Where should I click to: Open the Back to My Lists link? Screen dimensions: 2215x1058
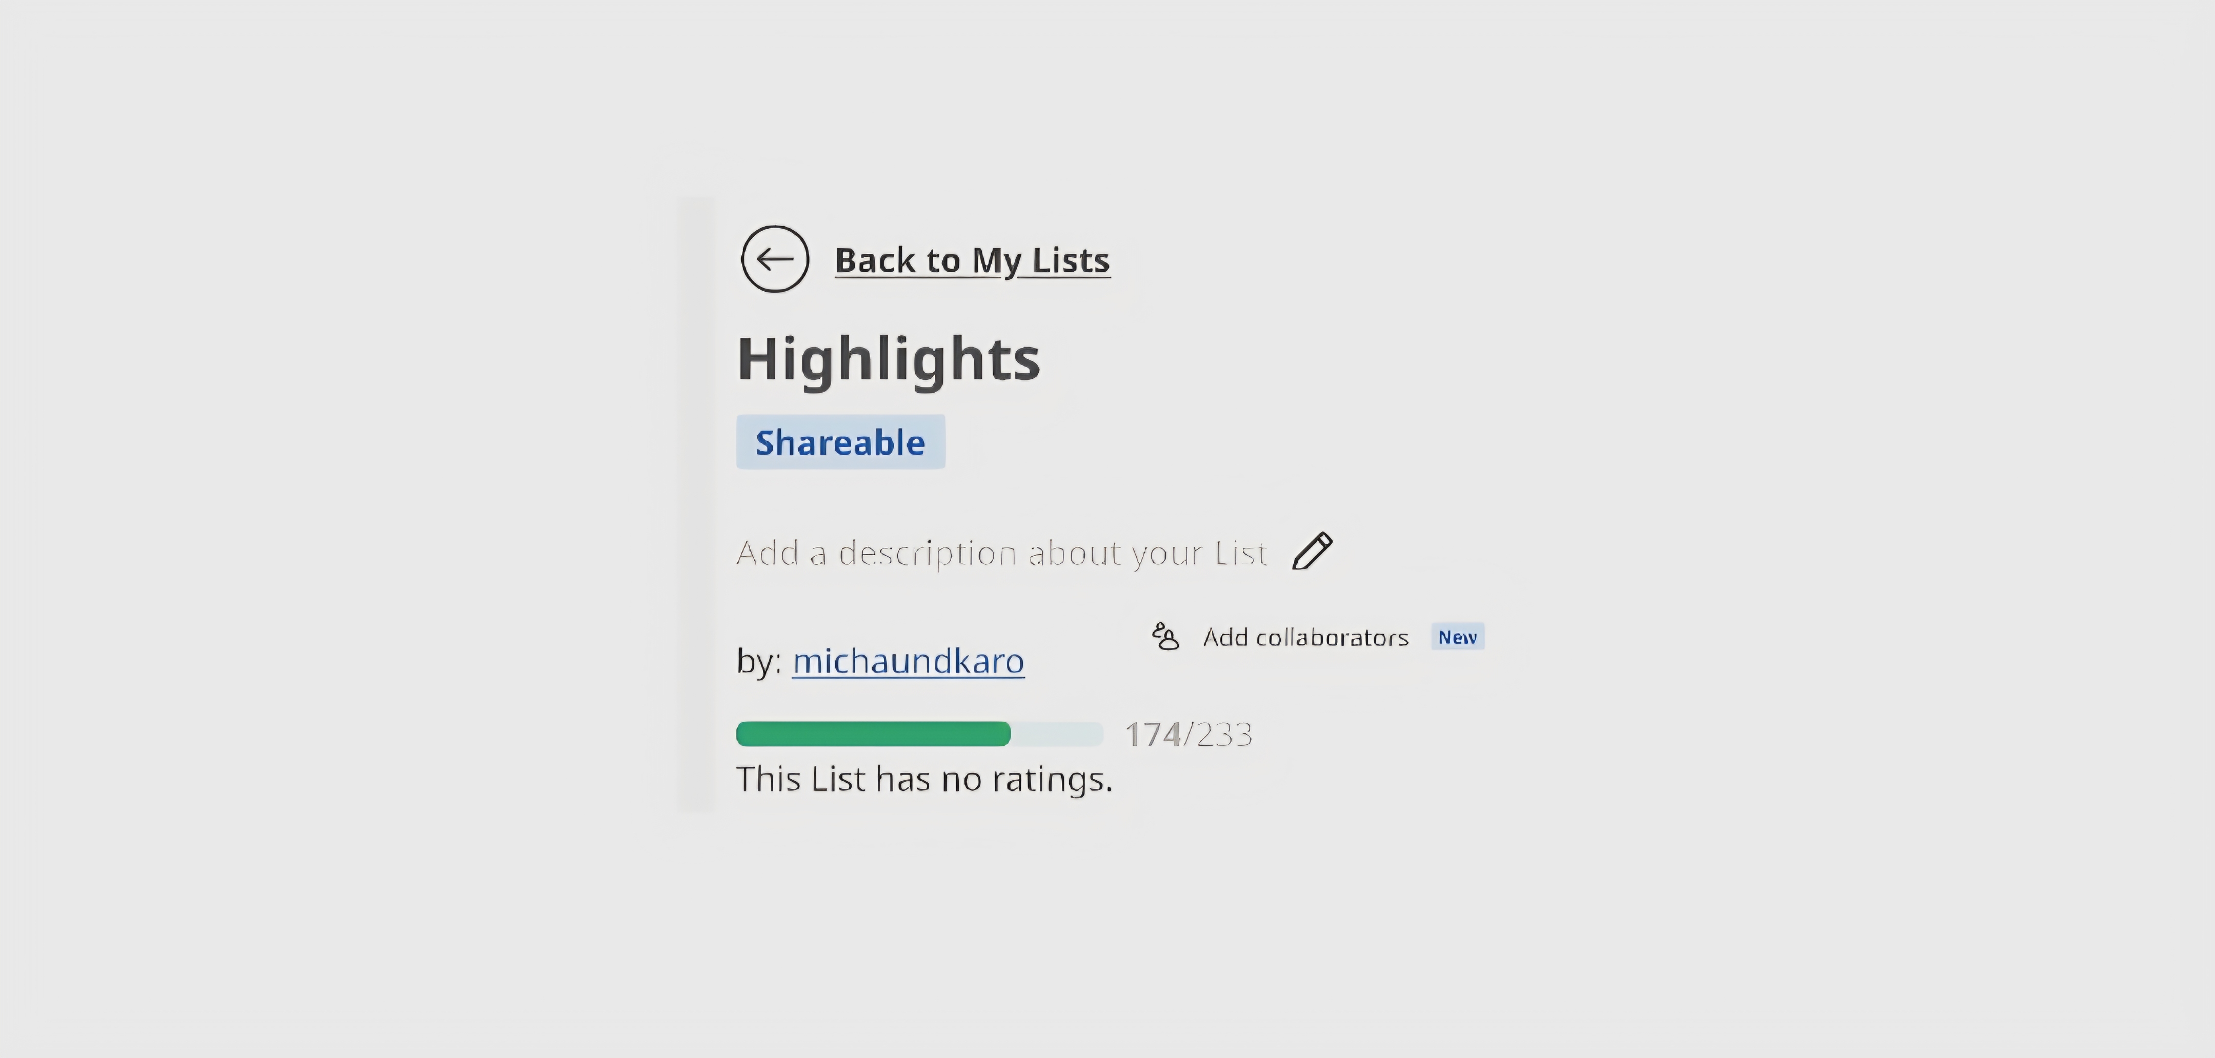(x=971, y=260)
